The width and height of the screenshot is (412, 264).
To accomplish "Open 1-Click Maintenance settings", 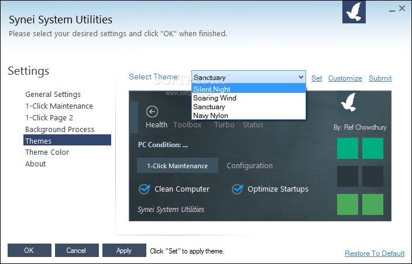I will click(59, 106).
